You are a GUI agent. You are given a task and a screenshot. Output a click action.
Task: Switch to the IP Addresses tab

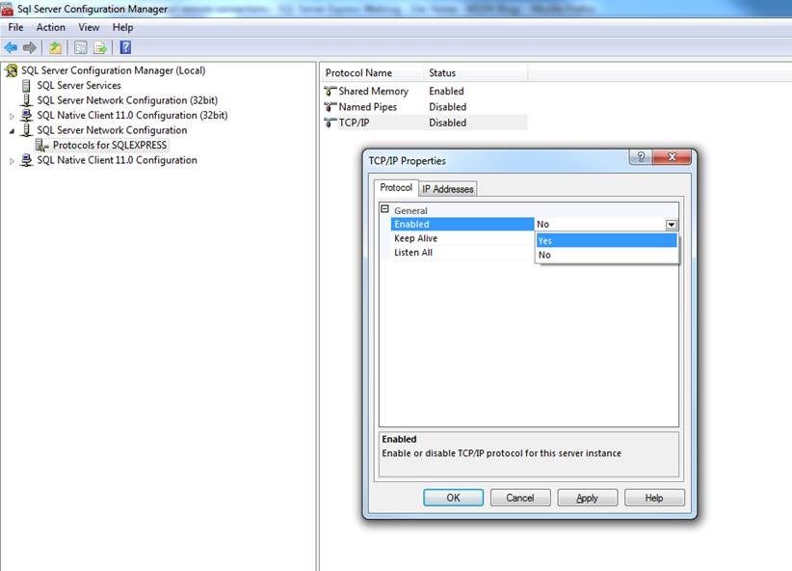447,189
